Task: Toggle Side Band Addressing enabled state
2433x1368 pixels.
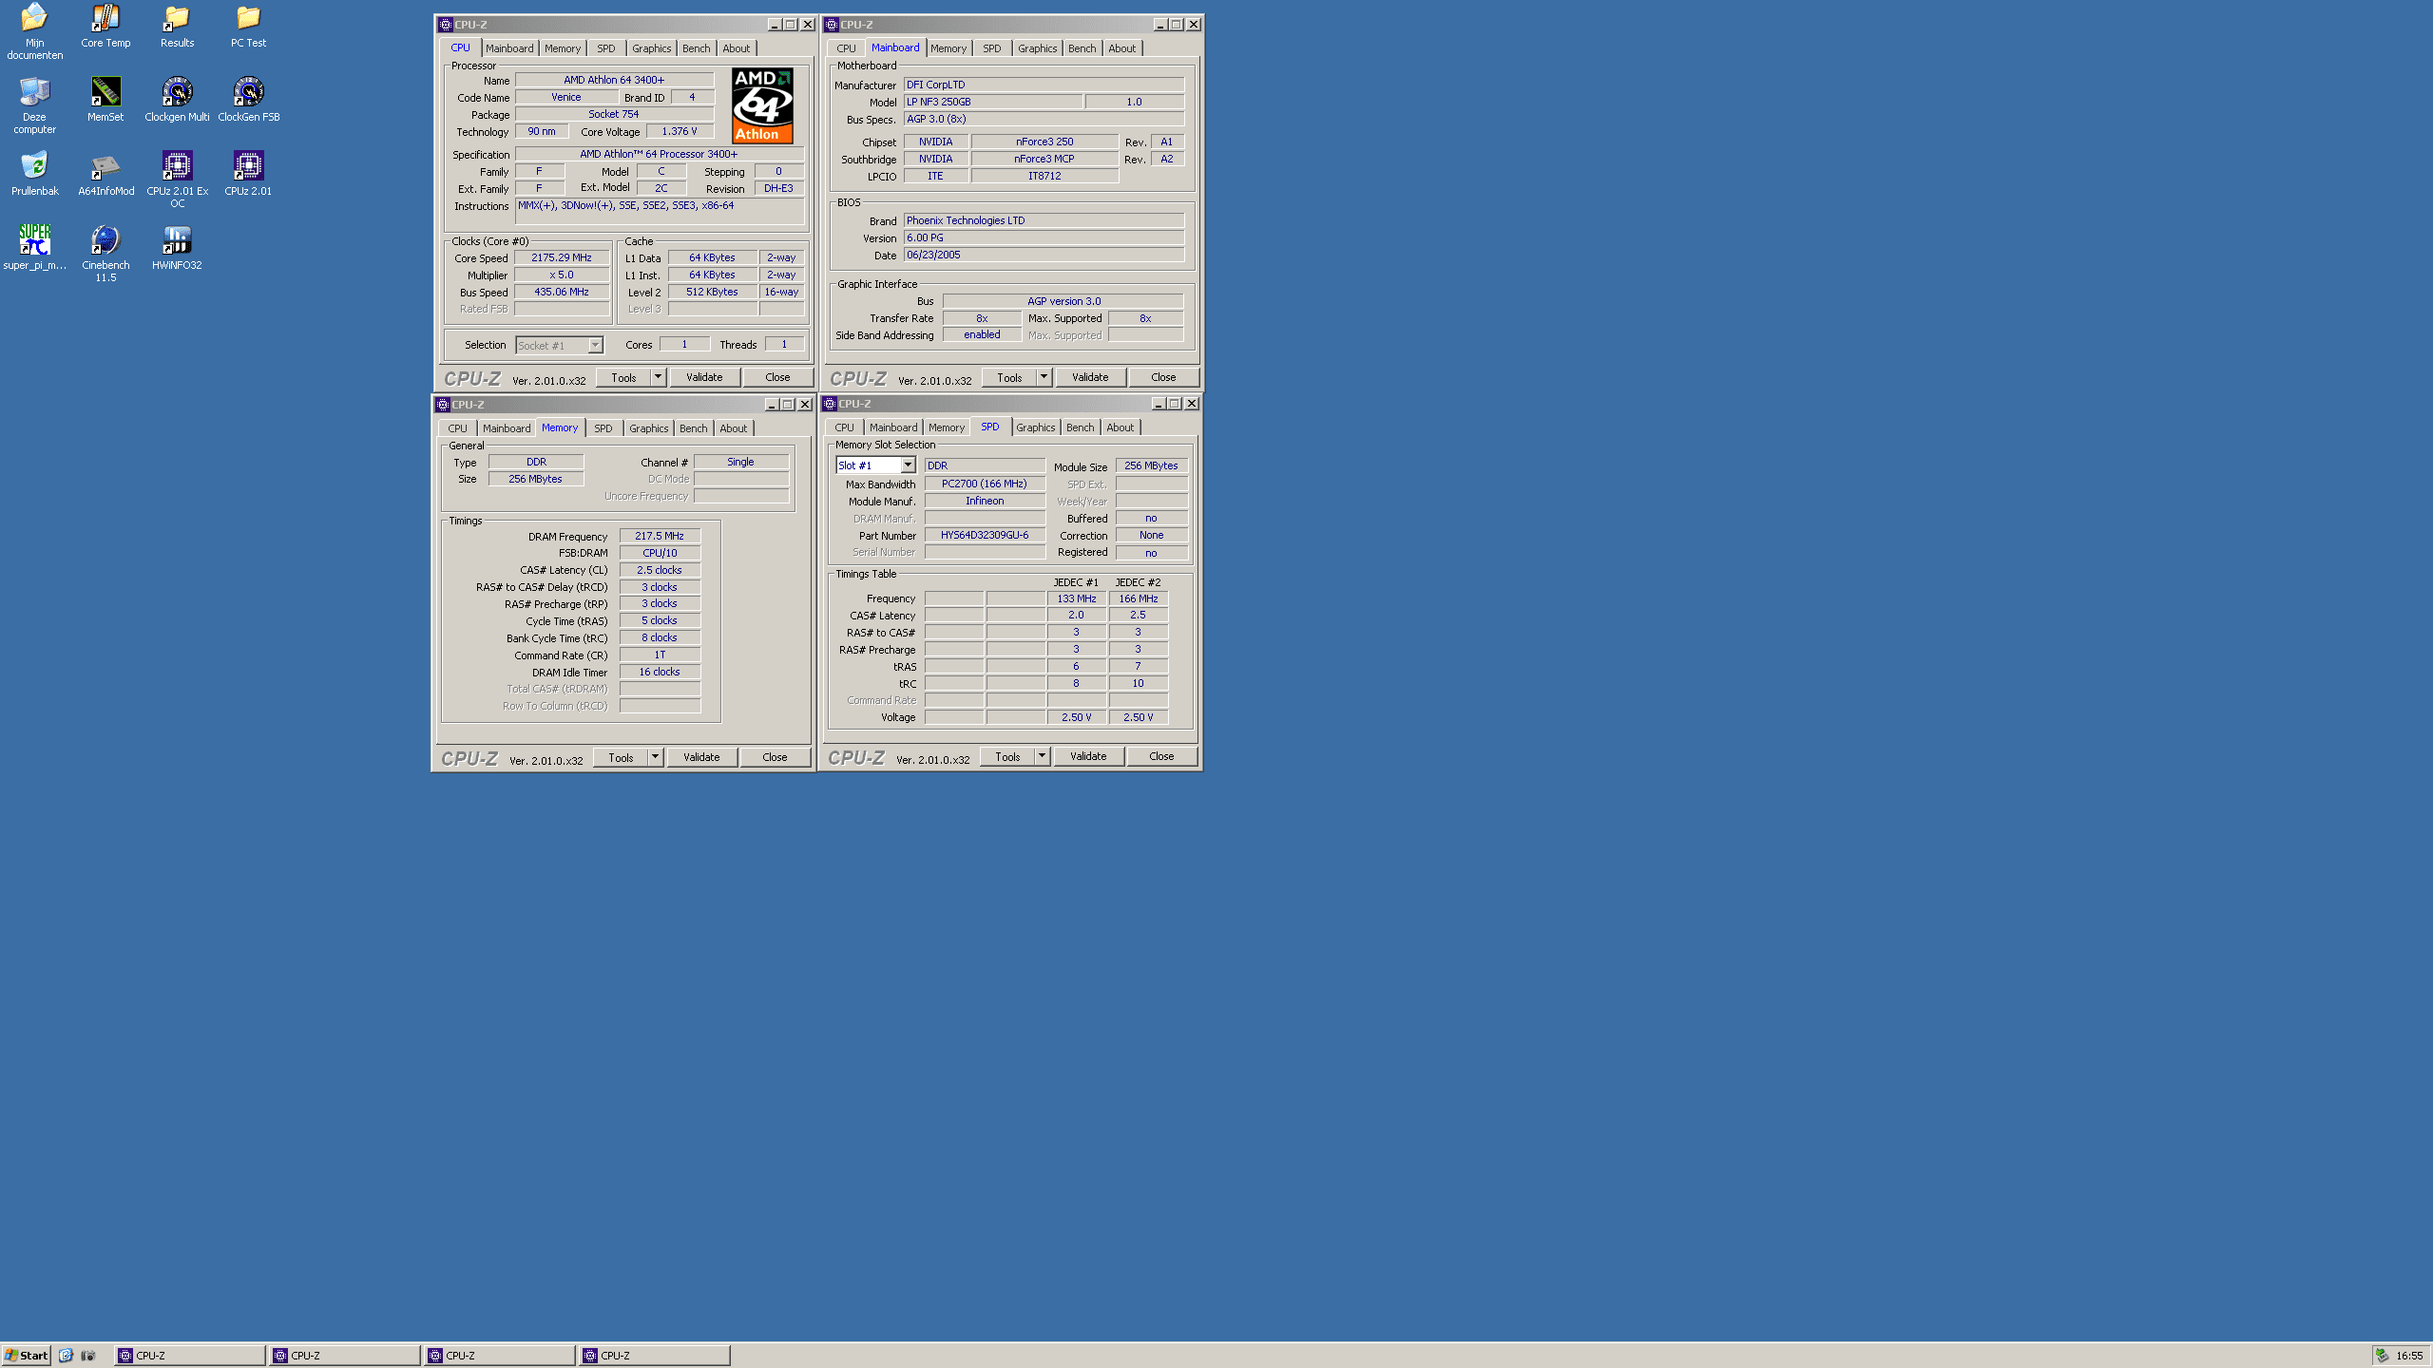Action: coord(981,334)
